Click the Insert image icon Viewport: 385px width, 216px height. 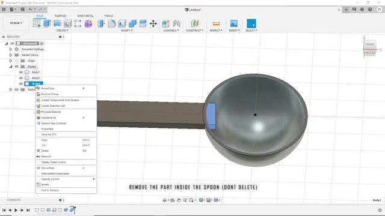click(x=234, y=23)
